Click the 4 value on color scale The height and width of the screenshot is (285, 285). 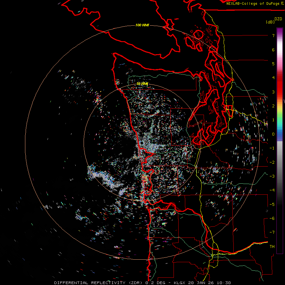pyautogui.click(x=273, y=78)
